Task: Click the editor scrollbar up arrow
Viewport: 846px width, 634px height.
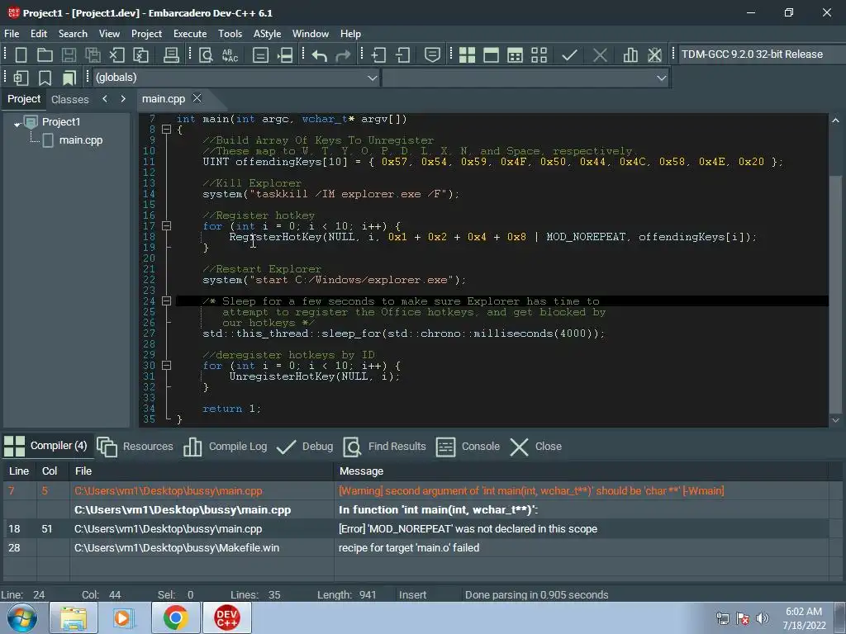Action: tap(835, 121)
